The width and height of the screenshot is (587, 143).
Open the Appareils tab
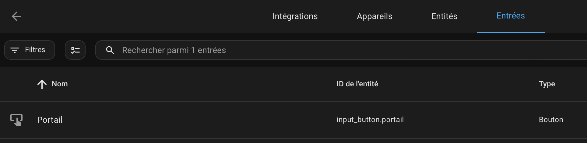374,16
